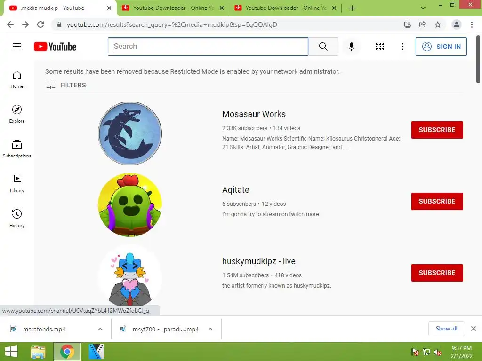Open the YouTube hamburger guide menu

click(x=17, y=47)
